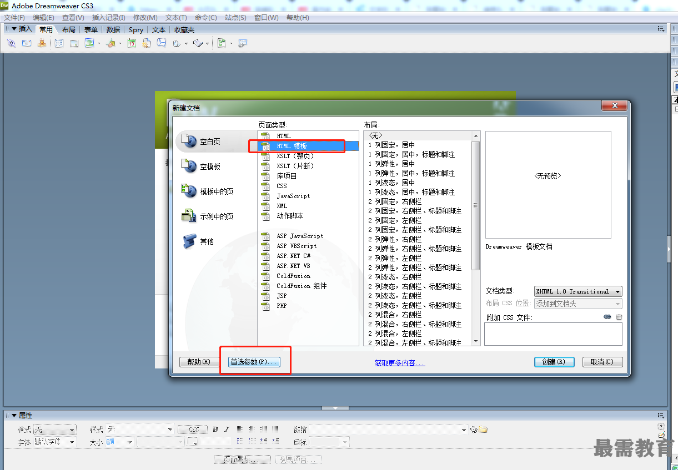Open the Templates icon dropdown arrow
678x470 pixels.
[231, 43]
